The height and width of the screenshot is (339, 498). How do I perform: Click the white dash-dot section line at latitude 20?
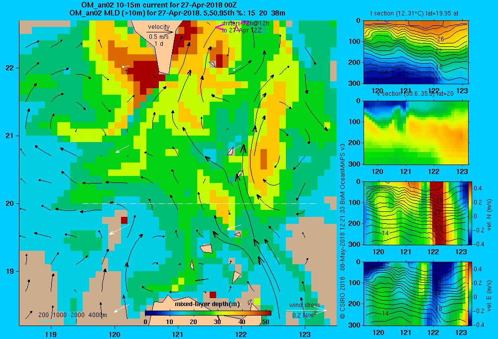(x=200, y=203)
